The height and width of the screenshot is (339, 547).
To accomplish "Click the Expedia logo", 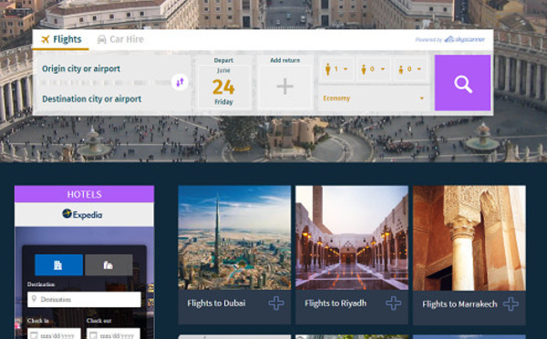I will (x=82, y=214).
